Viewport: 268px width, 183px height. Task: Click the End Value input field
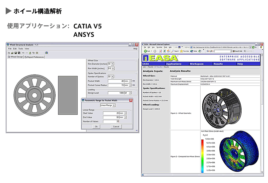(111, 117)
